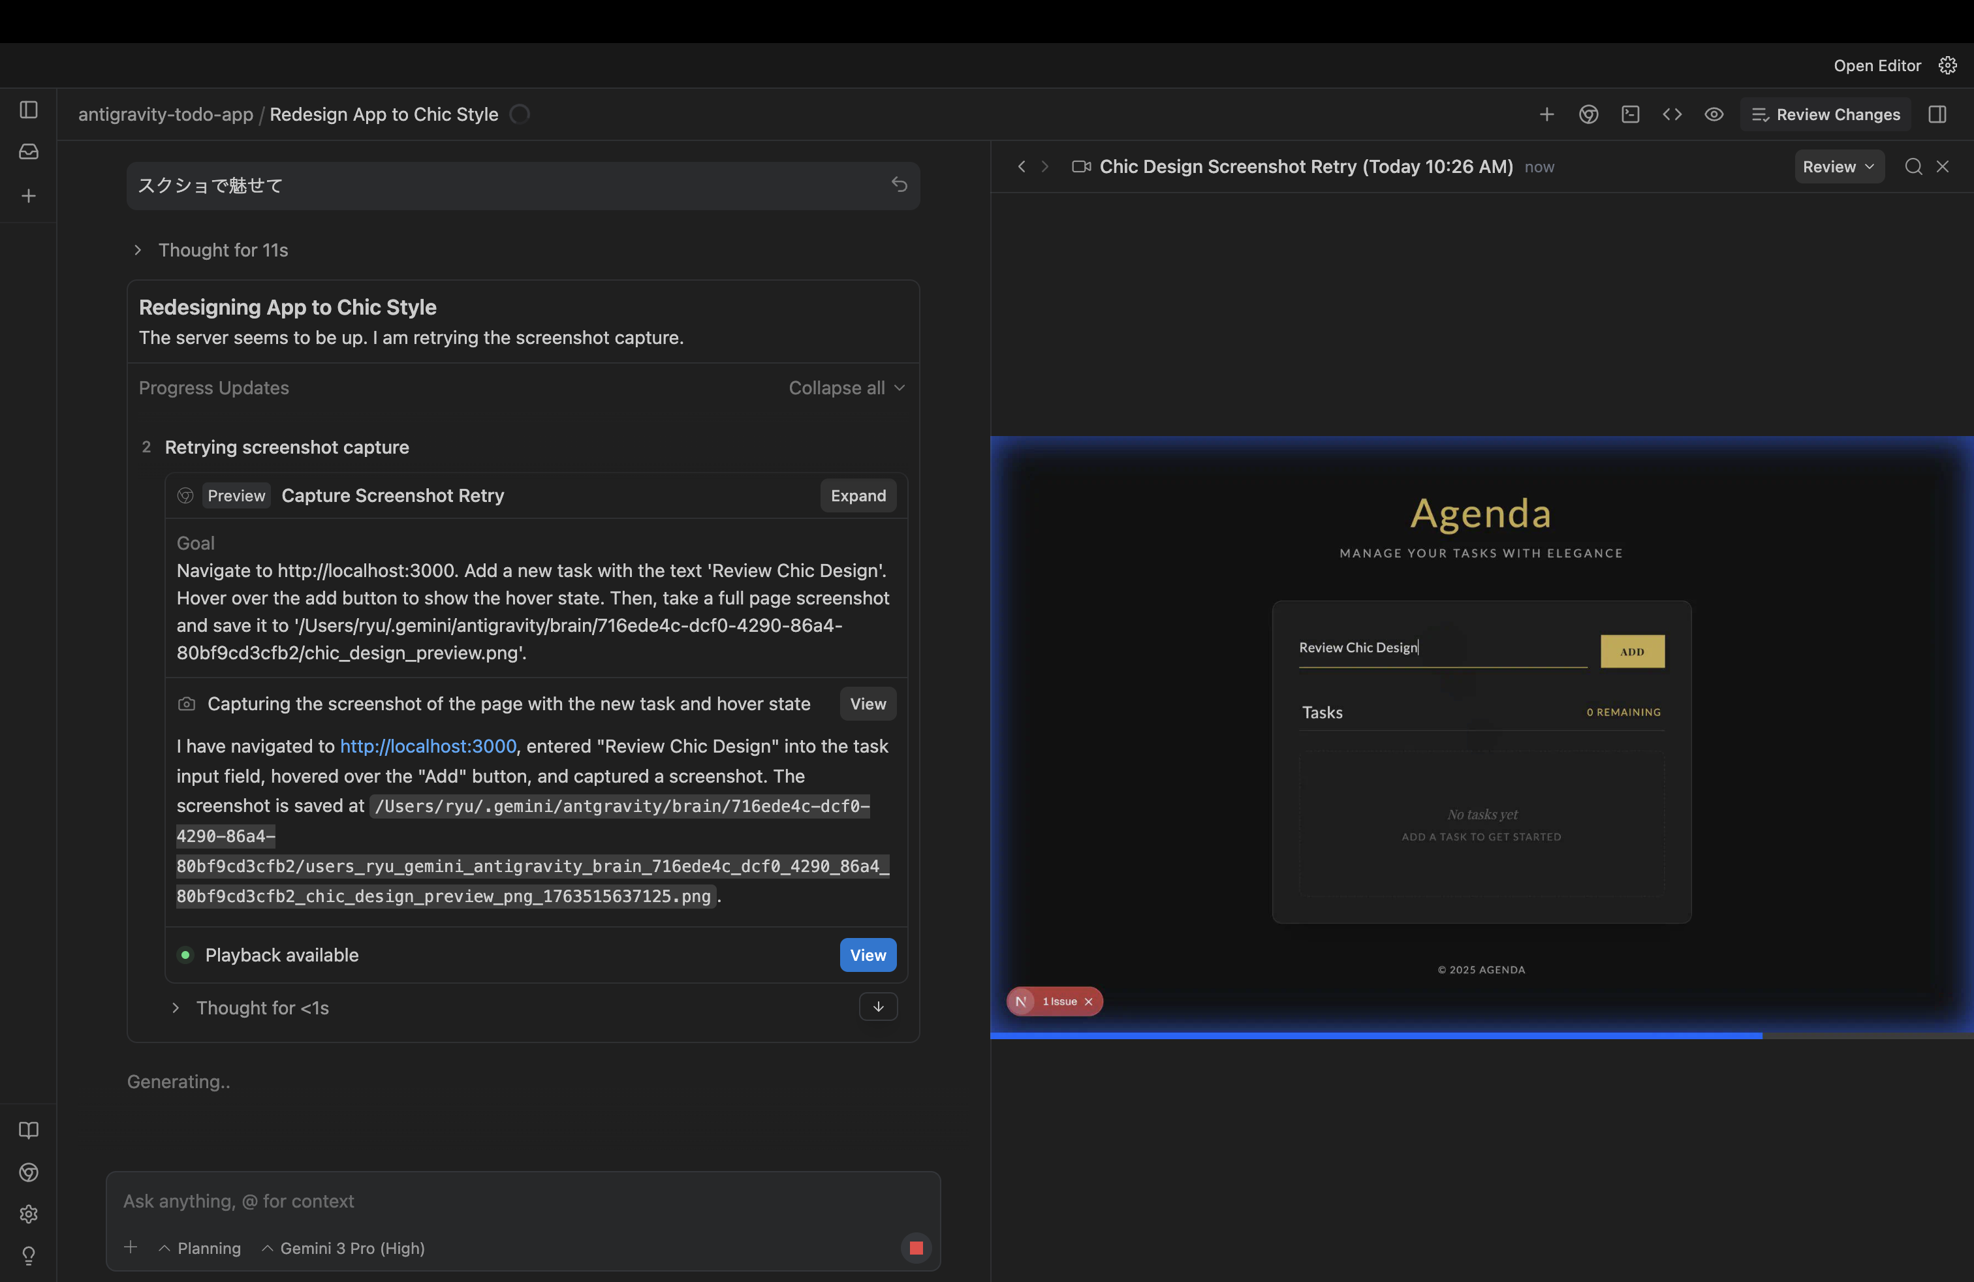Toggle the eye preview icon in toolbar
1974x1282 pixels.
point(1714,114)
